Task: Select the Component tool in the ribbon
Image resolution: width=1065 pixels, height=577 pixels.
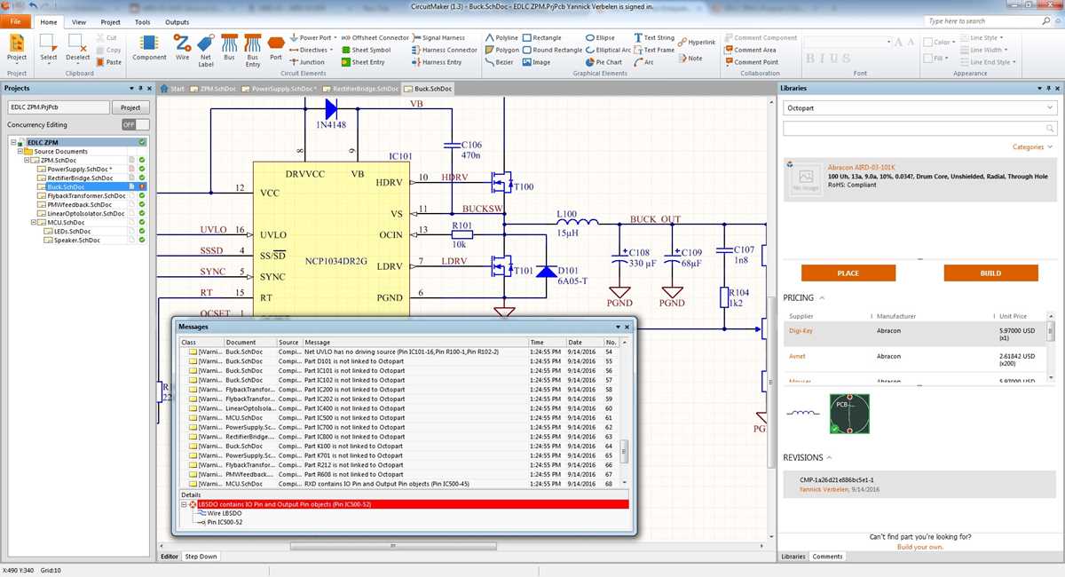Action: [x=149, y=48]
